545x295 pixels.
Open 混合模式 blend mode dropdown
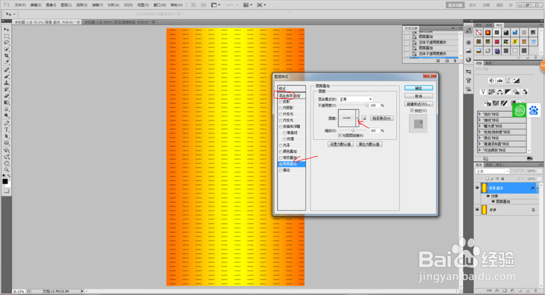(355, 99)
